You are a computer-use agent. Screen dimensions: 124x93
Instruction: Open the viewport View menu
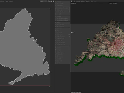74,1
